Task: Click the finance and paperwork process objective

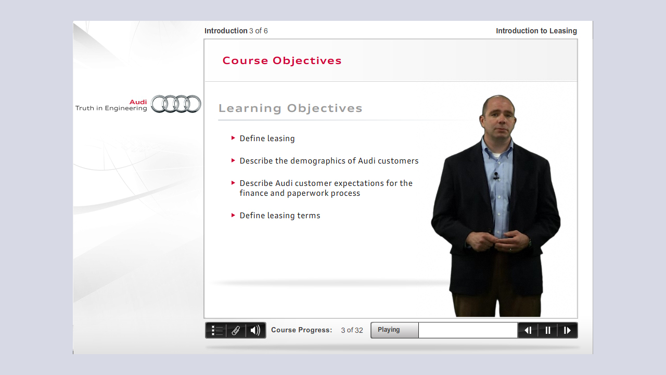Action: click(x=326, y=187)
